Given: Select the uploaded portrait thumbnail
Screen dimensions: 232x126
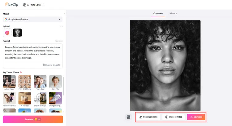Looking at the screenshot, I should coord(17,33).
